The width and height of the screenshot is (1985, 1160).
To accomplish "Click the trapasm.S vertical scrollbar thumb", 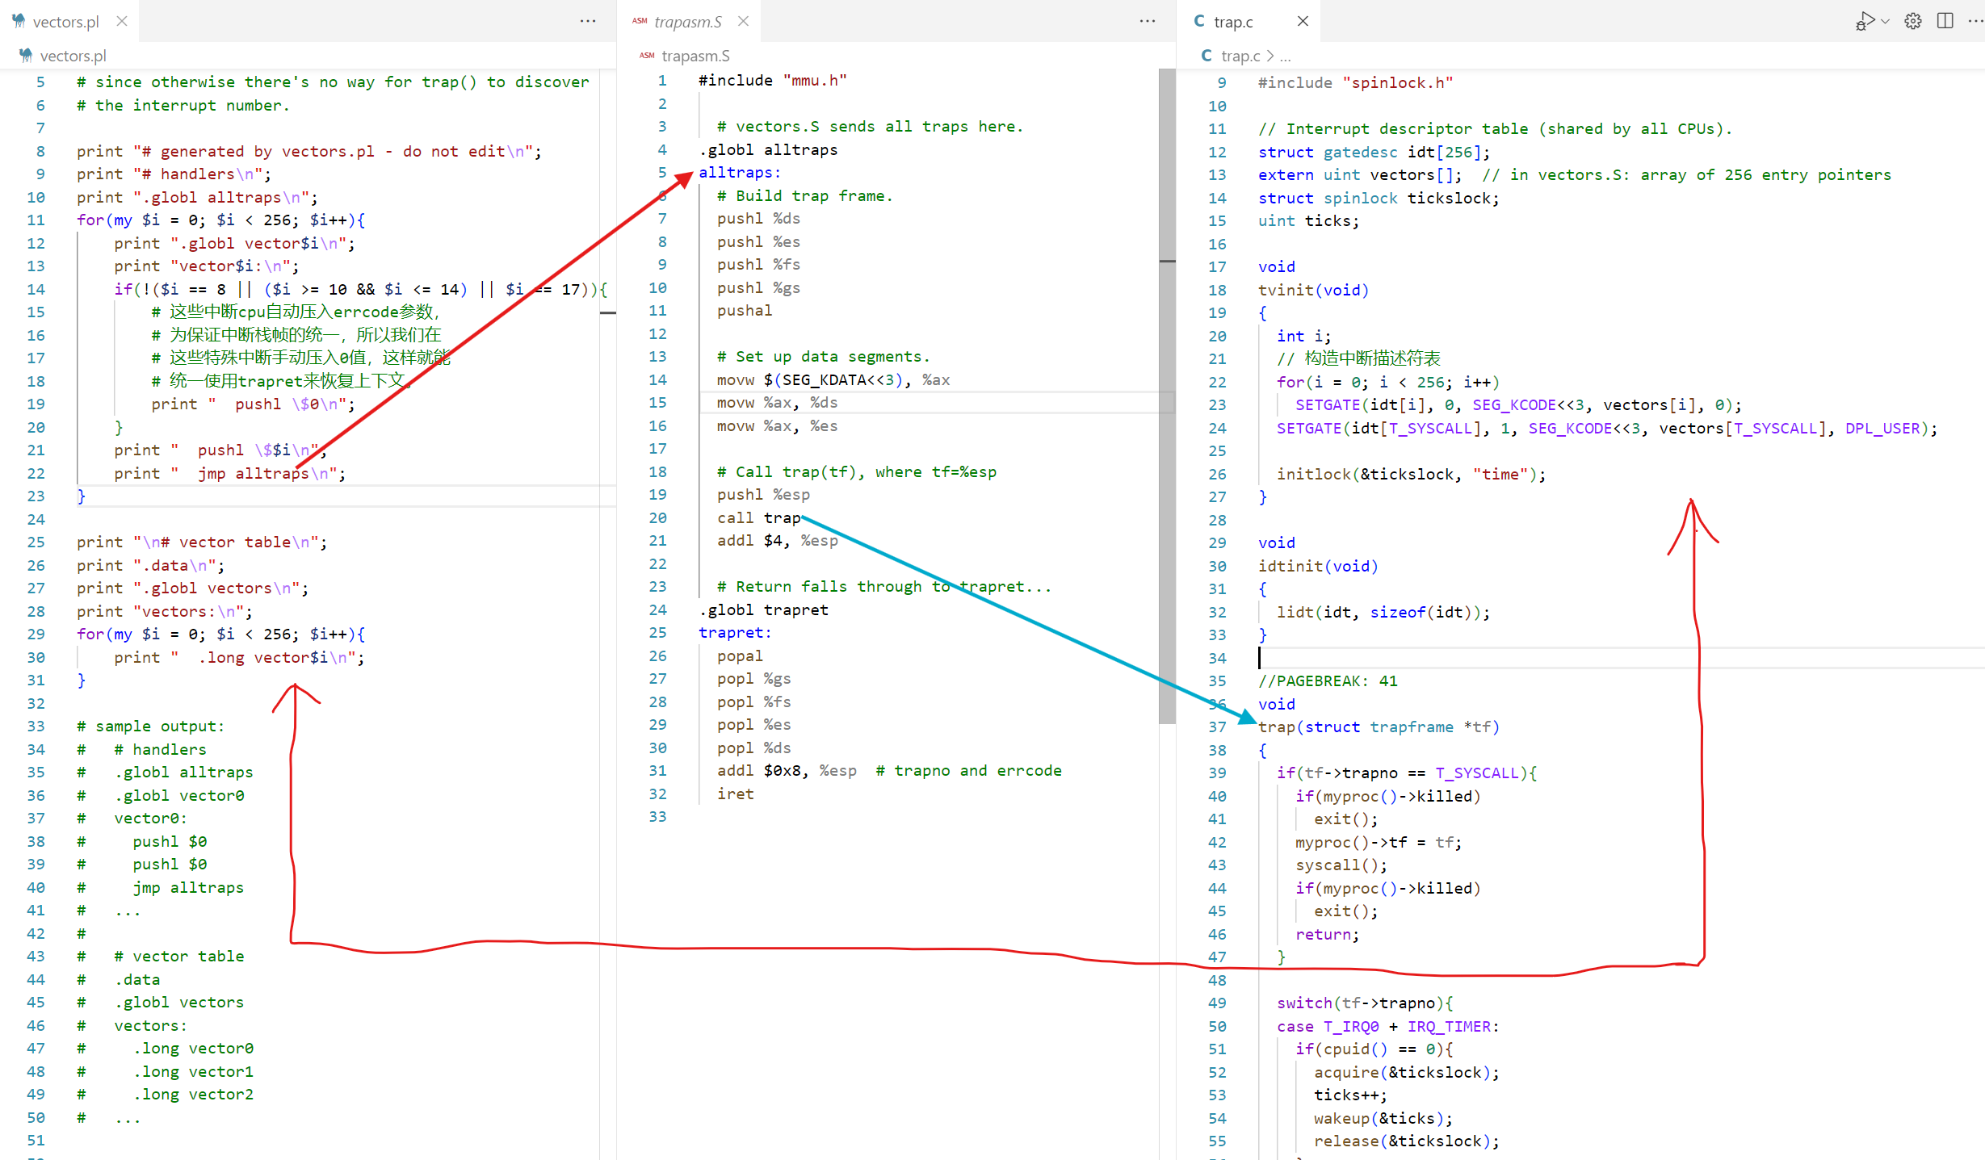I will (x=1167, y=396).
